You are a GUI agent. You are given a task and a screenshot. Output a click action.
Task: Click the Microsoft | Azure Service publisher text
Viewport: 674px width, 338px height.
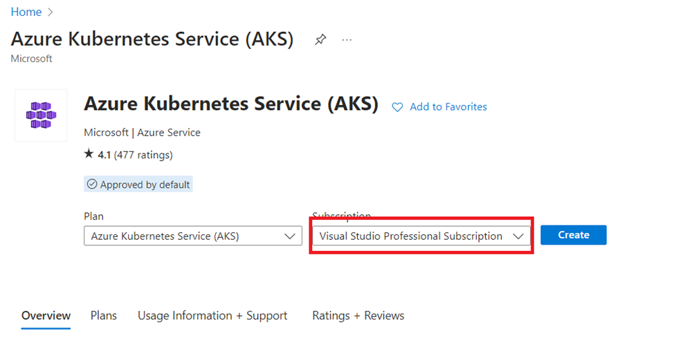point(143,132)
